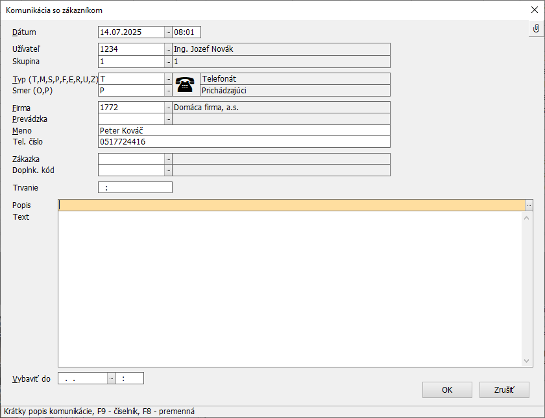Viewport: 545px width, 418px height.
Task: Open the Zákazka lookup list button
Action: coord(168,159)
